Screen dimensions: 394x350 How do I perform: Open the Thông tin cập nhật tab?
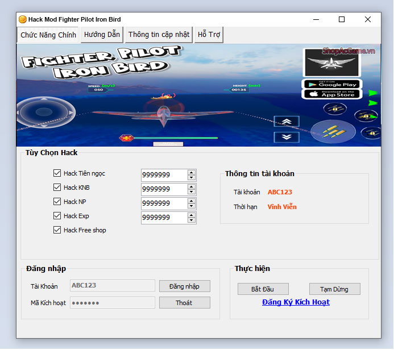coord(159,35)
